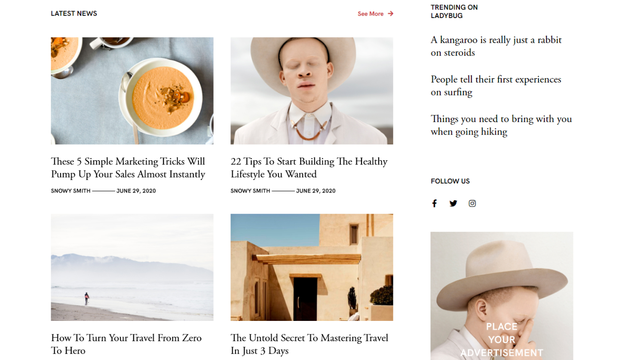The image size is (619, 360).
Task: Open the adobe building photo thumbnail
Action: [x=312, y=267]
